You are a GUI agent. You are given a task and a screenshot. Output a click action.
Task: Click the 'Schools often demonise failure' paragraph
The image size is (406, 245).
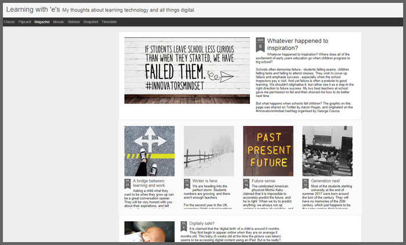(x=304, y=82)
